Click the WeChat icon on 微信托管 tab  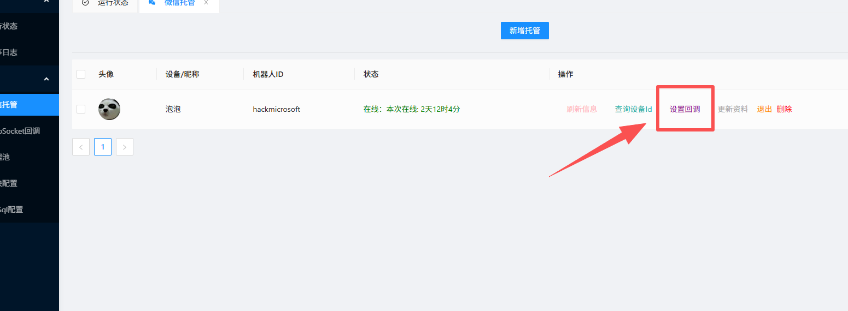[x=152, y=3]
